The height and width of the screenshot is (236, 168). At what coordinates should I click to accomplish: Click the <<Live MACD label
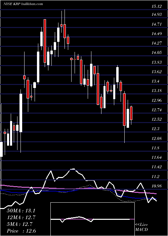tap(141, 227)
